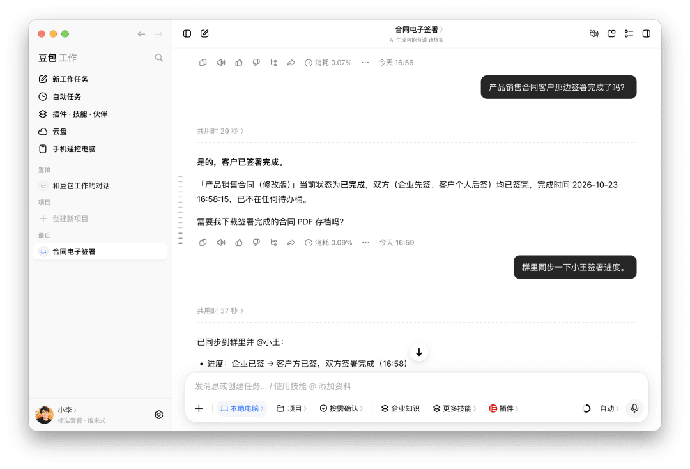Open more options for 16:59 message
Viewport: 690px width, 469px height.
(x=365, y=242)
